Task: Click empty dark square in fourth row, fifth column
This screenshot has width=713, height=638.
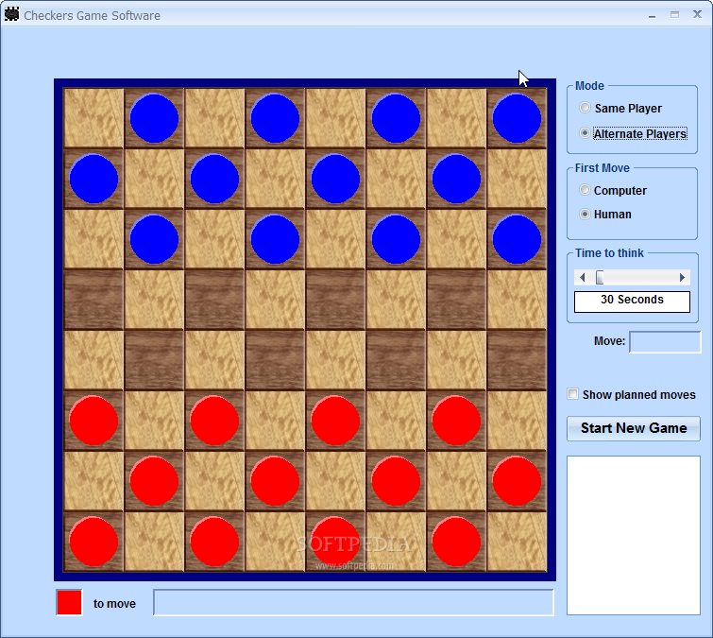Action: (x=335, y=300)
